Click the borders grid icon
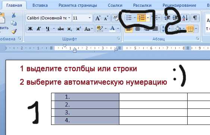Image resolution: width=210 pixels, height=135 pixels. tap(190, 28)
